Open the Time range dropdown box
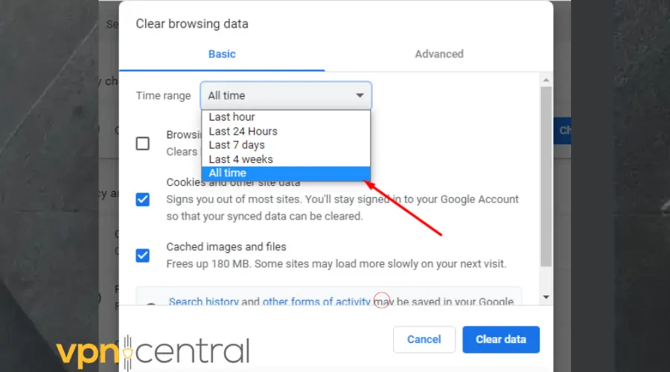The width and height of the screenshot is (670, 372). [286, 96]
